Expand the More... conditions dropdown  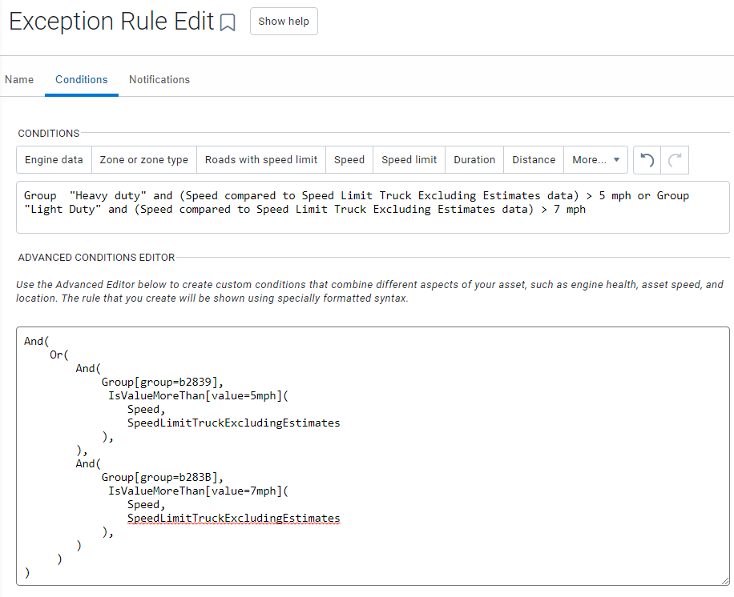pos(596,160)
